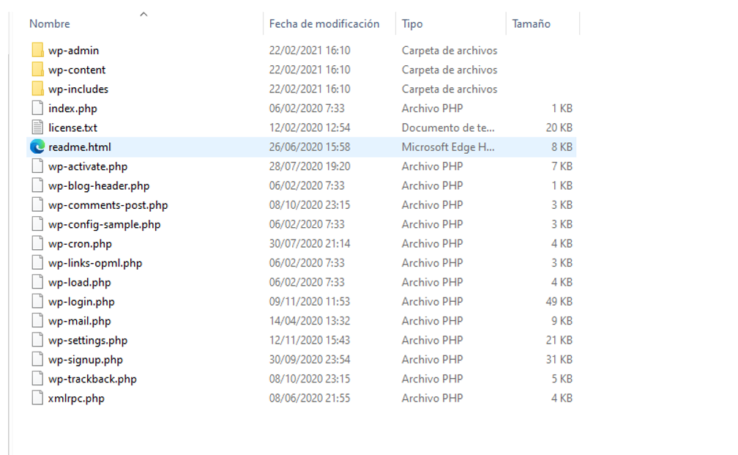Select the wp-includes folder name
This screenshot has height=455, width=738.
[78, 89]
